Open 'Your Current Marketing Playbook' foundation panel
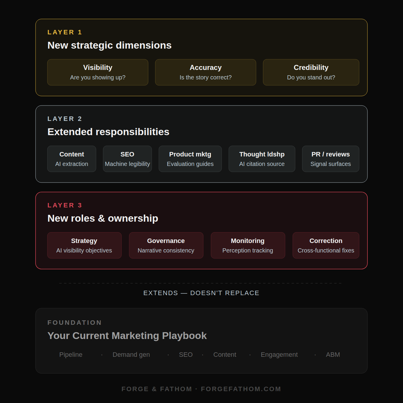 [127, 335]
